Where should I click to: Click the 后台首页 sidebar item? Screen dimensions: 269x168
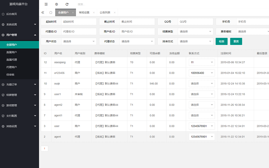pyautogui.click(x=12, y=14)
